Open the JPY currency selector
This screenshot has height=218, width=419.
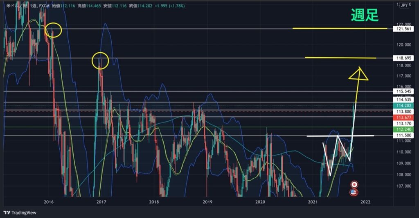click(404, 5)
